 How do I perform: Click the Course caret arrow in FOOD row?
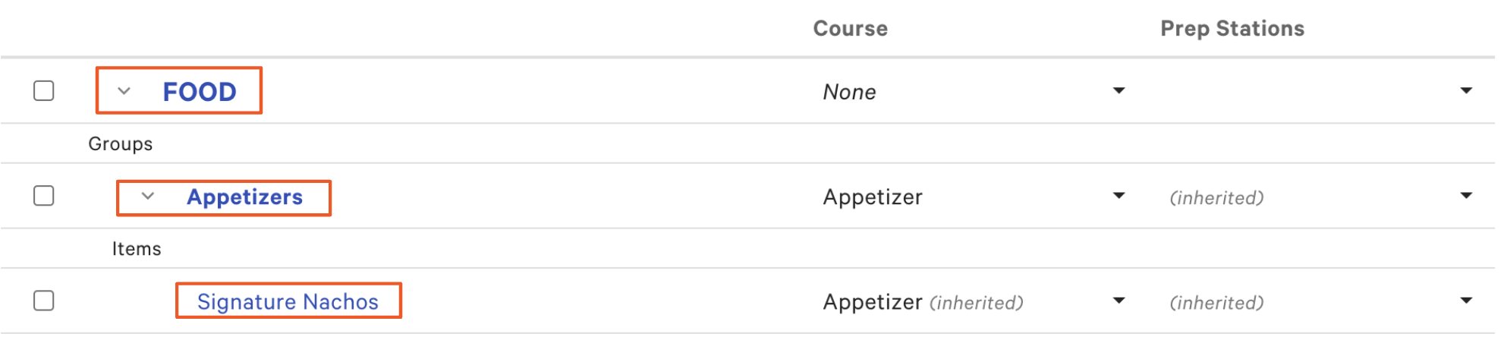pos(1119,91)
